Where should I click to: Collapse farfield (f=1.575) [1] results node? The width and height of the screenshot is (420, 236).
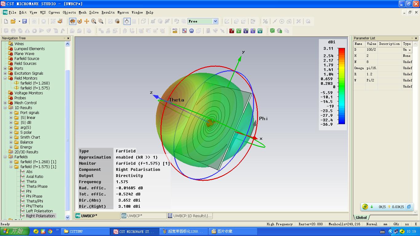(11, 167)
